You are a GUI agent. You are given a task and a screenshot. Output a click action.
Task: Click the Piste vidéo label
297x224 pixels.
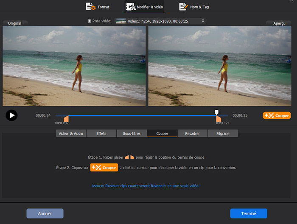pyautogui.click(x=102, y=21)
